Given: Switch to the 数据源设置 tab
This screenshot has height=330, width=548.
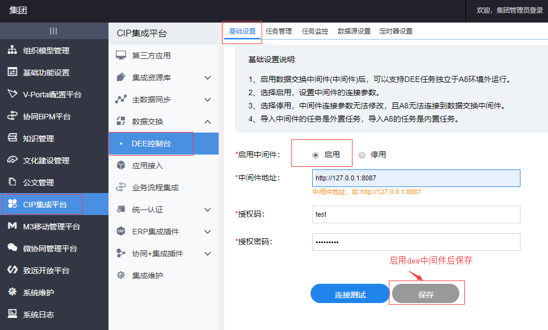Looking at the screenshot, I should tap(354, 31).
